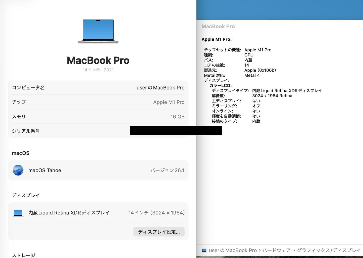Viewport: 363px width, 258px height.
Task: Click the 解像度 3024 x 1964 Retina value
Action: (272, 96)
